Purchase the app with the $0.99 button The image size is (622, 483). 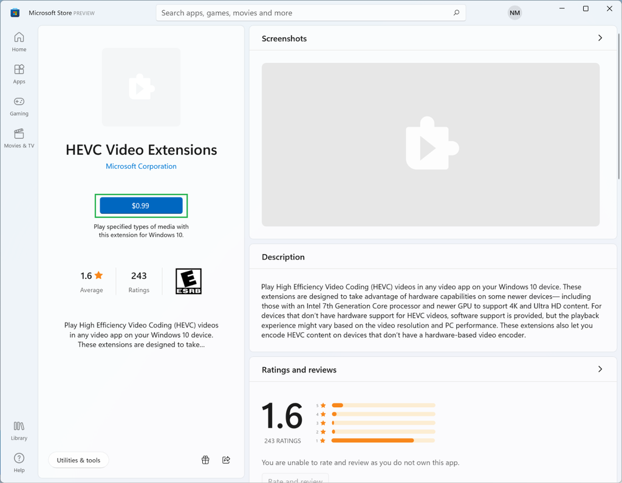click(141, 205)
